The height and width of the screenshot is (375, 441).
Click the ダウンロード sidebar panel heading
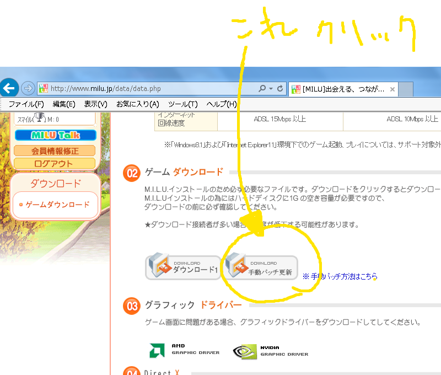tap(56, 184)
